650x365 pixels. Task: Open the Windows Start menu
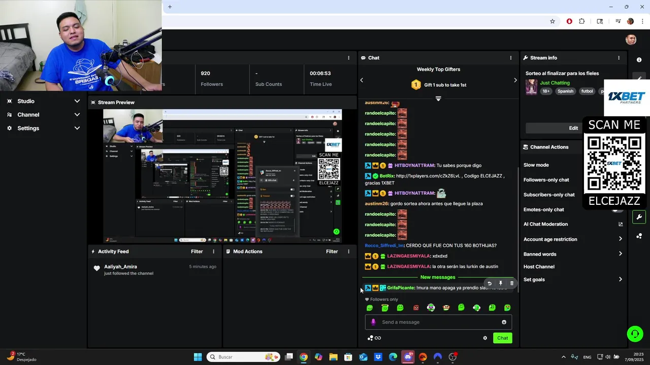198,357
